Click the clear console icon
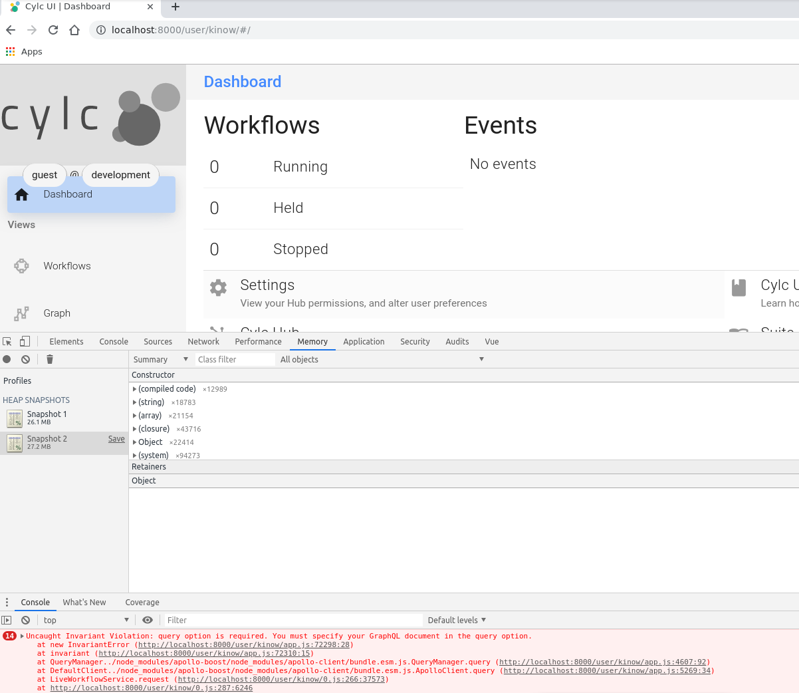The width and height of the screenshot is (799, 693). pos(25,620)
